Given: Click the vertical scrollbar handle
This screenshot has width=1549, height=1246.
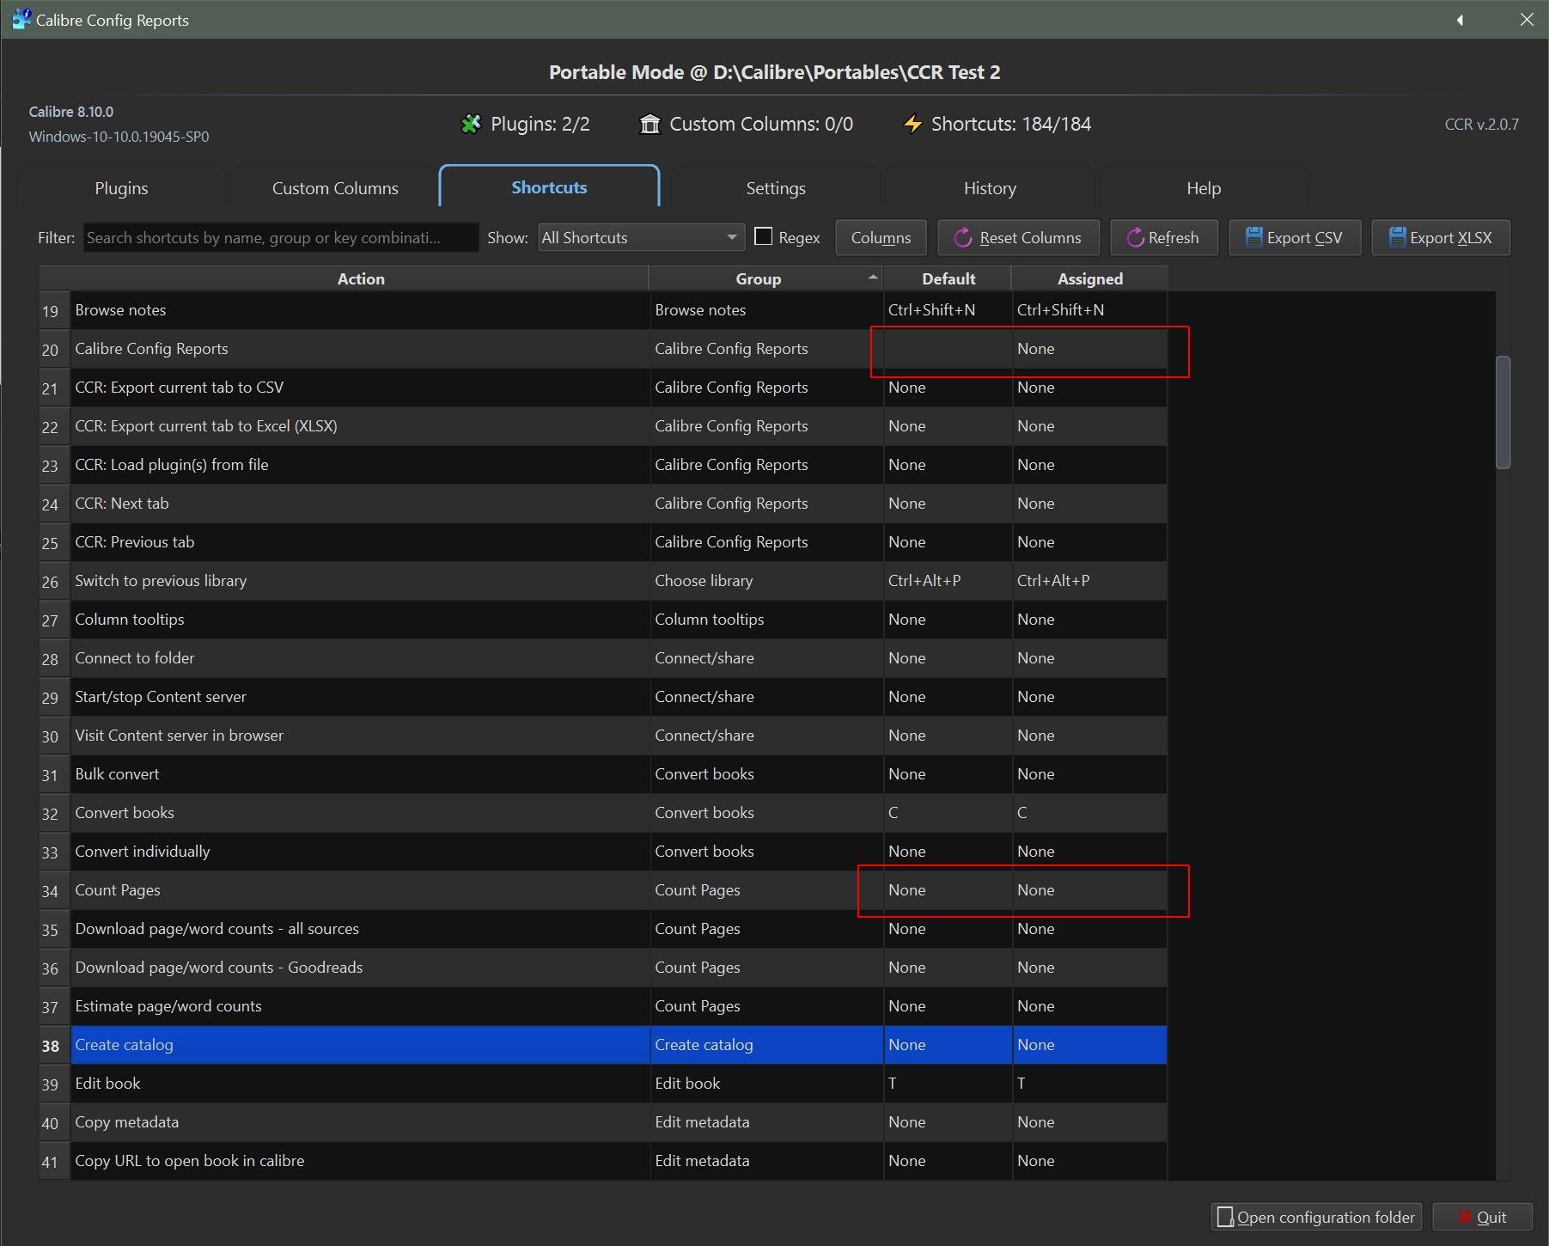Looking at the screenshot, I should pyautogui.click(x=1503, y=412).
